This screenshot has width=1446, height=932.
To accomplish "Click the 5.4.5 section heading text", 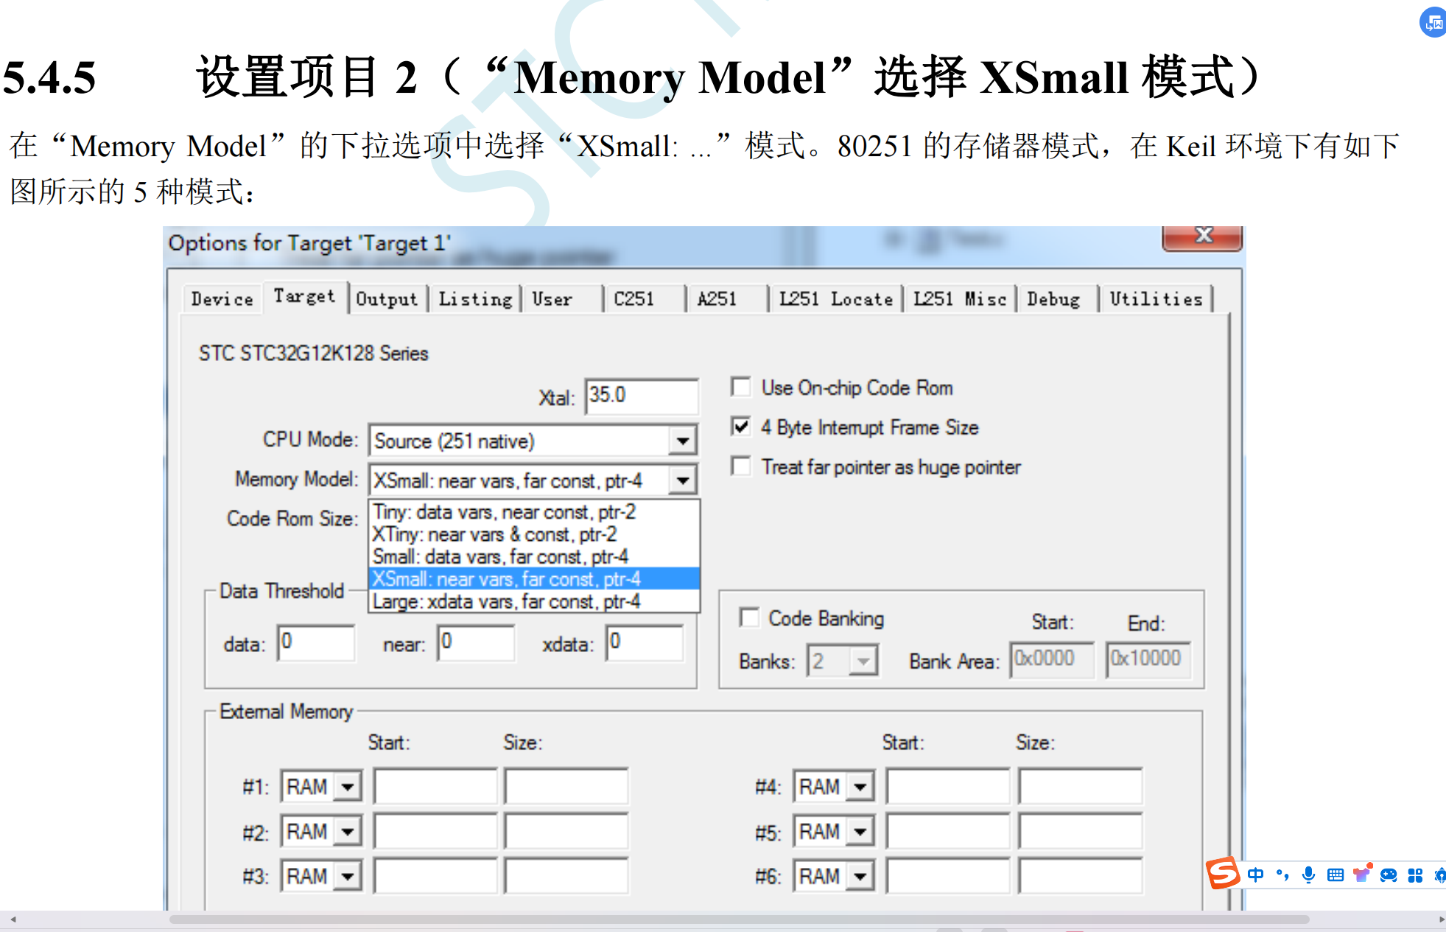I will pos(633,77).
